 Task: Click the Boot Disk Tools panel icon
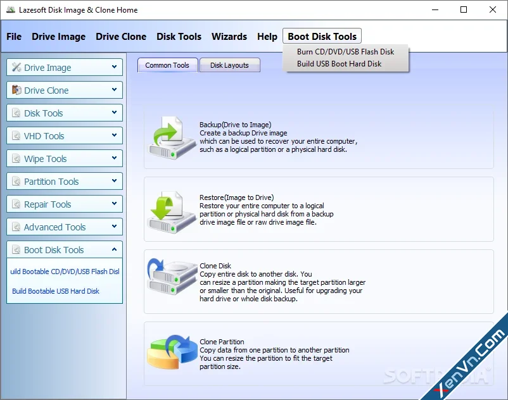pos(16,249)
